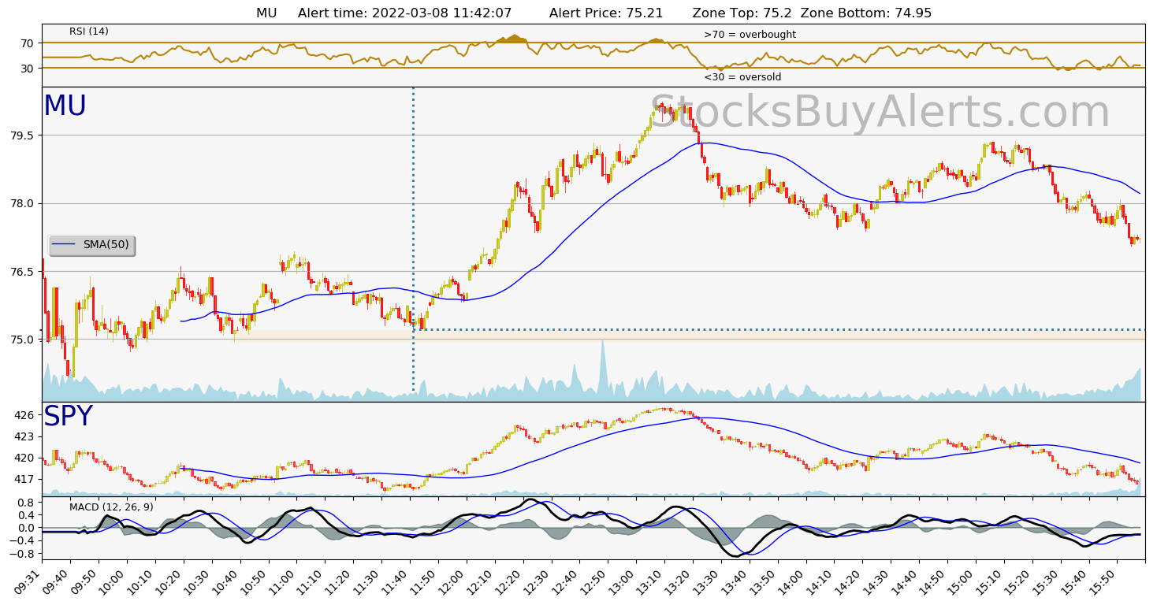Click the 'Alert Price: 75.21' title text
This screenshot has height=605, width=1157.
click(606, 13)
